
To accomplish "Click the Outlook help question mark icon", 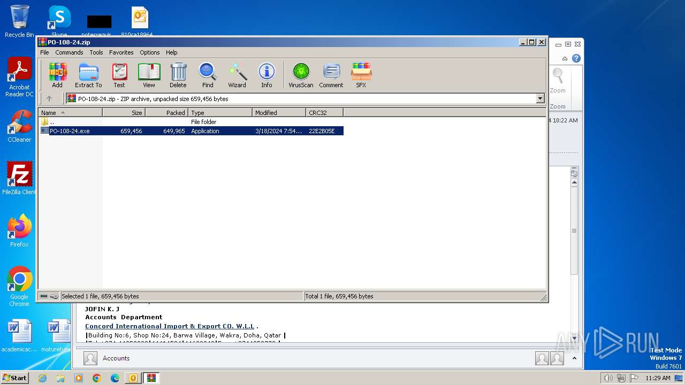I will coord(576,58).
